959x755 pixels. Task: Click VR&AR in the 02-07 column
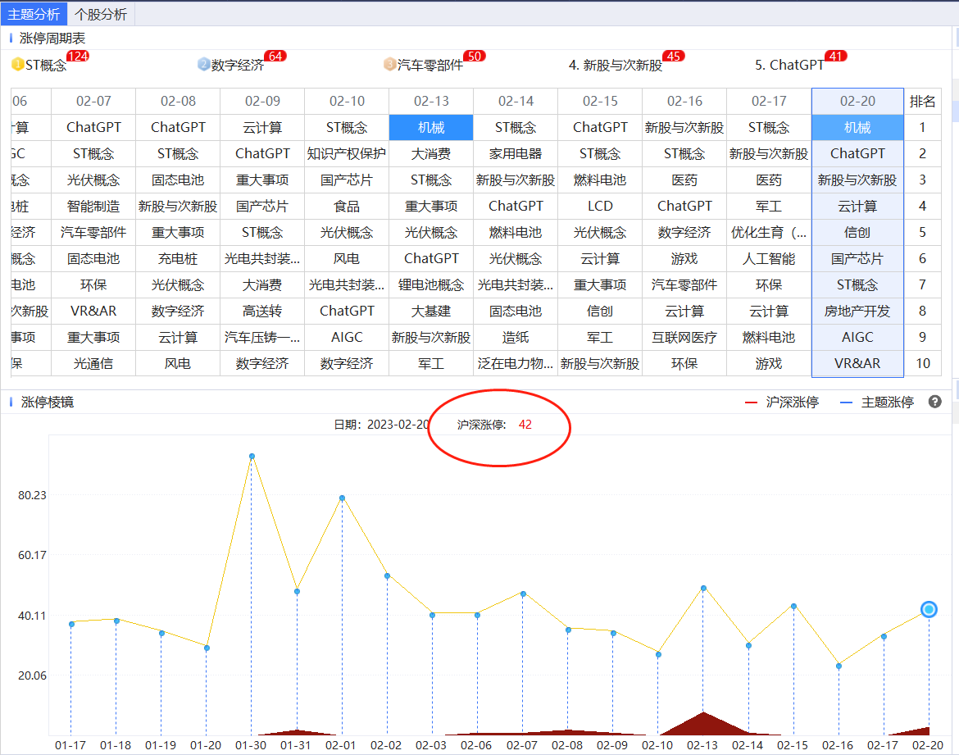pyautogui.click(x=93, y=311)
